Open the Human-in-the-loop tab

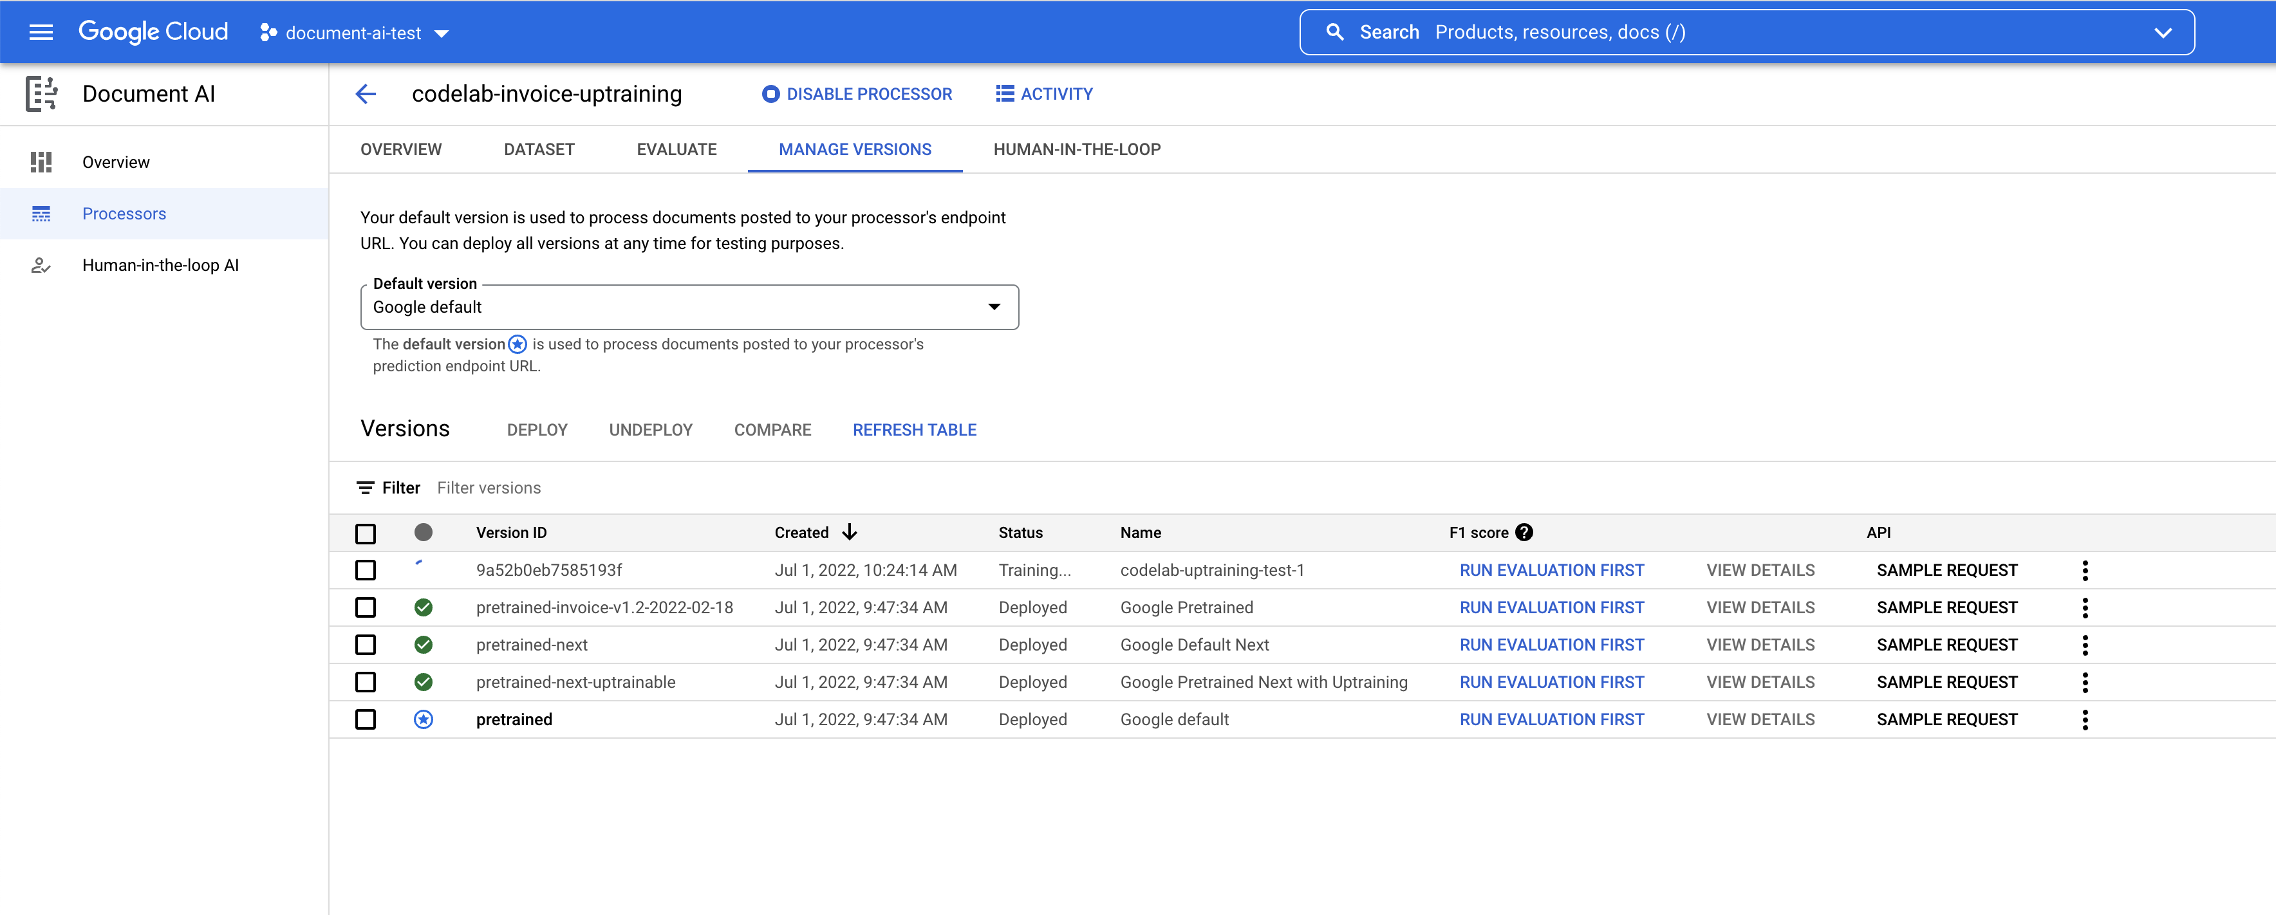click(1076, 150)
